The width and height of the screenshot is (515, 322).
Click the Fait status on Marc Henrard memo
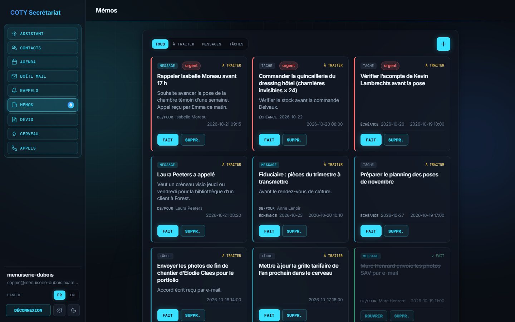click(438, 256)
